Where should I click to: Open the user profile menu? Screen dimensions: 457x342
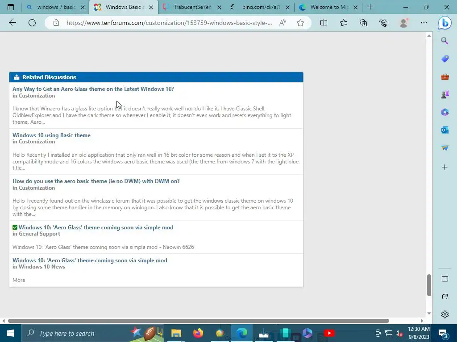coord(403,23)
